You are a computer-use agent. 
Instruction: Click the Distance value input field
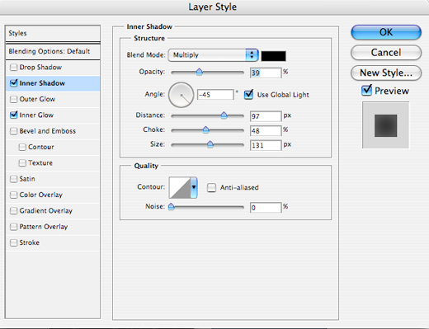coord(266,116)
